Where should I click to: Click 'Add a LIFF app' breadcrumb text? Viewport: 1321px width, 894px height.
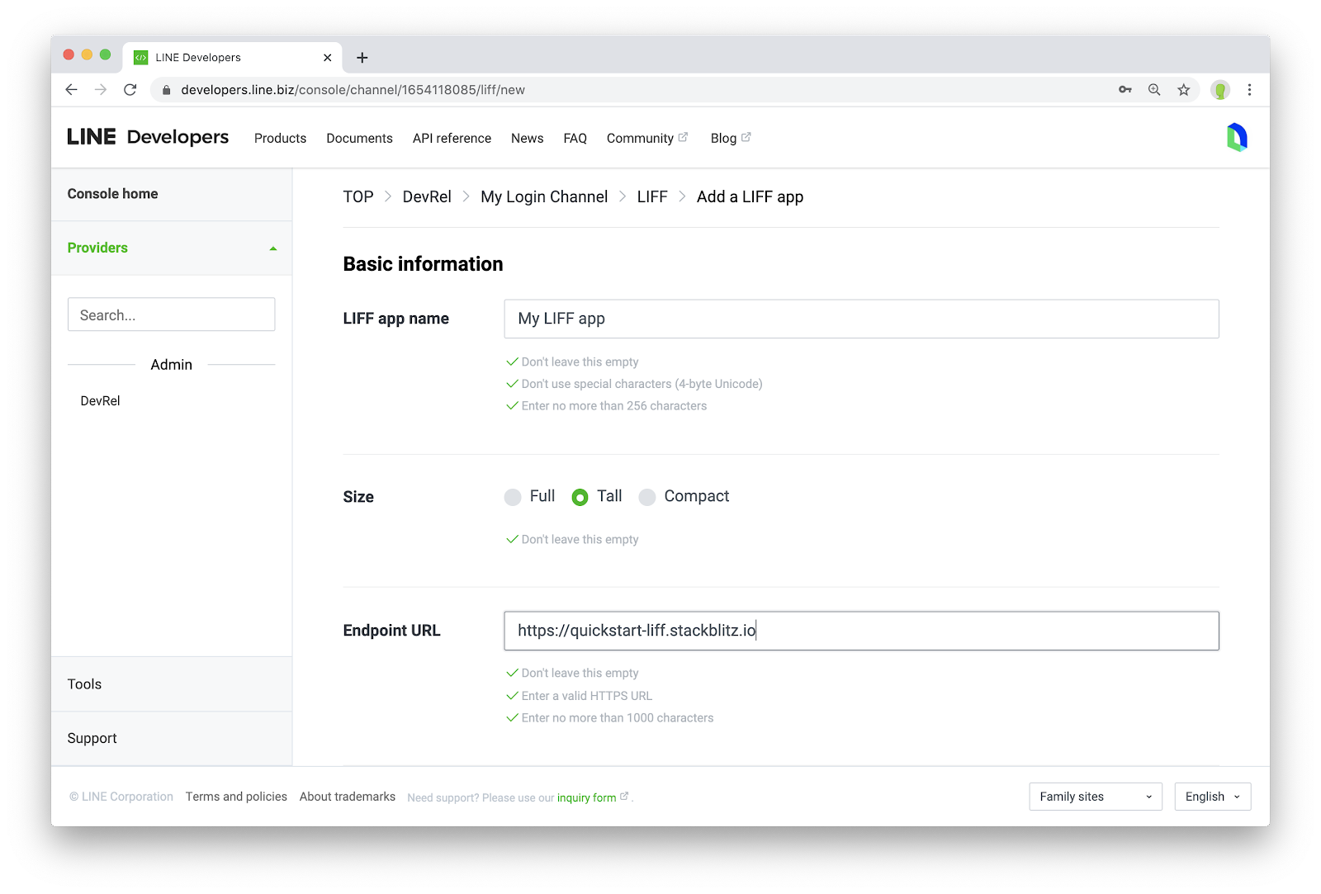point(750,196)
